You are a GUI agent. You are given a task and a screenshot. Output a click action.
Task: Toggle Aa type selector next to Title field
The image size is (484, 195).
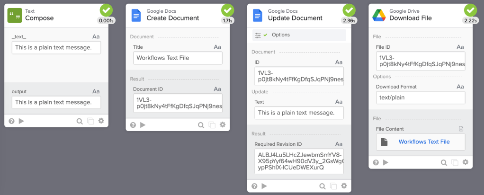tap(217, 47)
